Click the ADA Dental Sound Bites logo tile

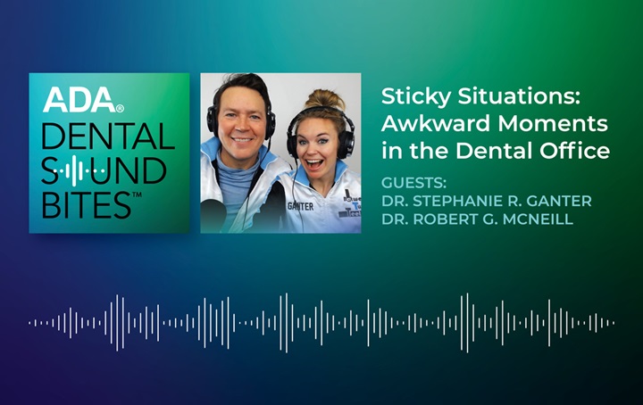click(x=109, y=153)
